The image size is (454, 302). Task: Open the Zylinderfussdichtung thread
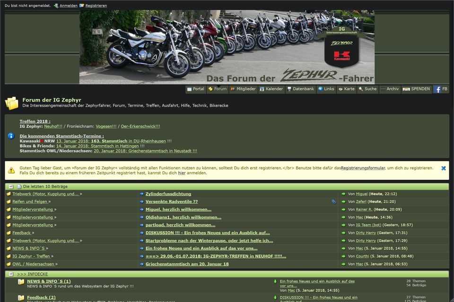click(168, 194)
